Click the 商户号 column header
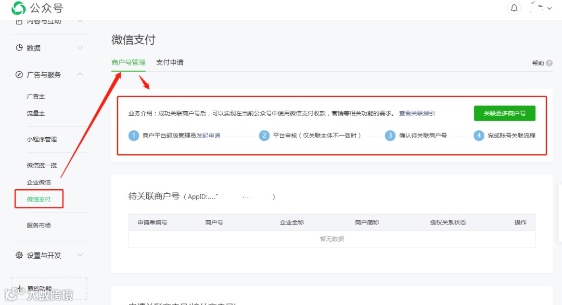The image size is (562, 305). [x=214, y=222]
